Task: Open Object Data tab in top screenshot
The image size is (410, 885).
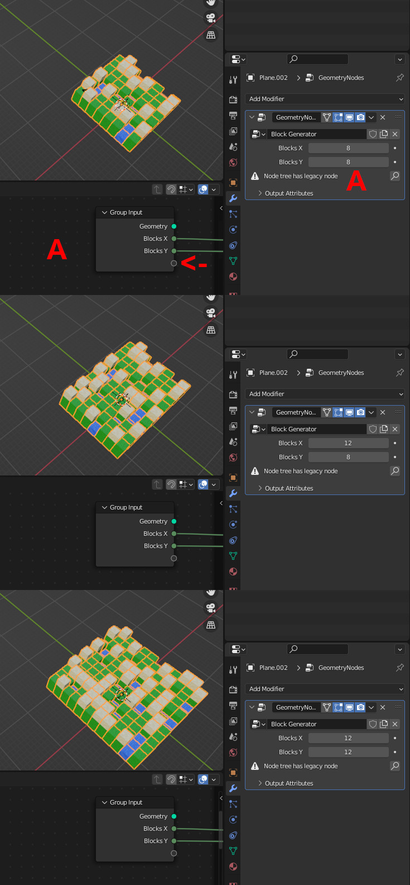Action: click(x=233, y=261)
